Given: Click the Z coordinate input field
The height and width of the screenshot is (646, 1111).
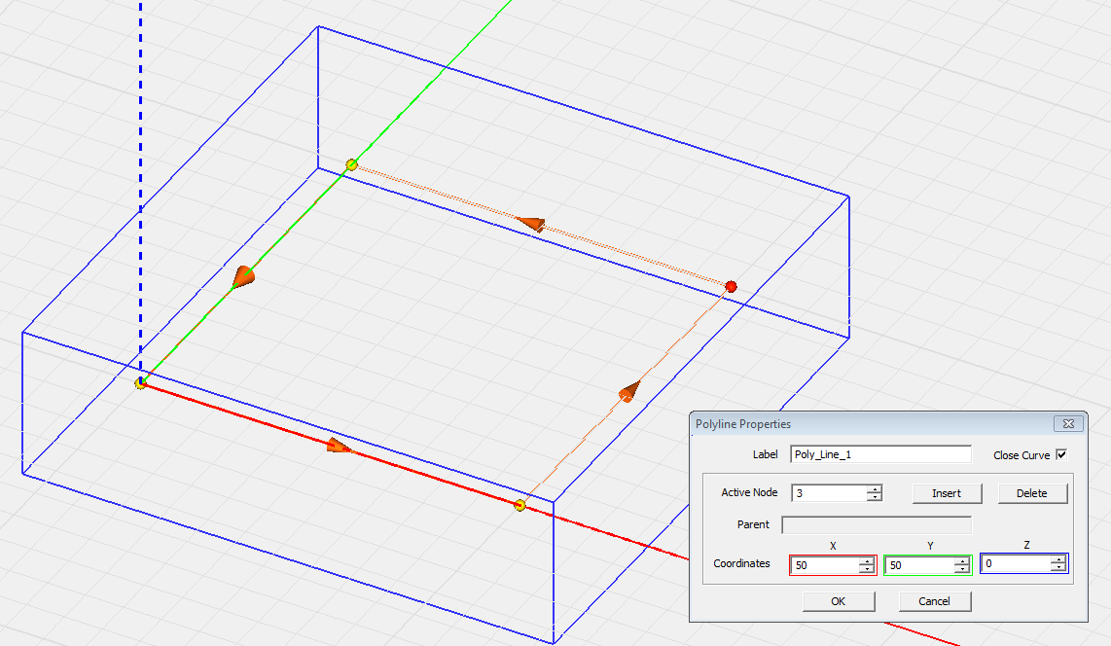Looking at the screenshot, I should [x=1015, y=564].
